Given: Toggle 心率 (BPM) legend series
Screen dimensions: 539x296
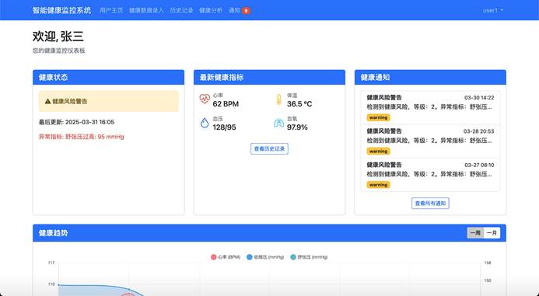Looking at the screenshot, I should pos(226,257).
